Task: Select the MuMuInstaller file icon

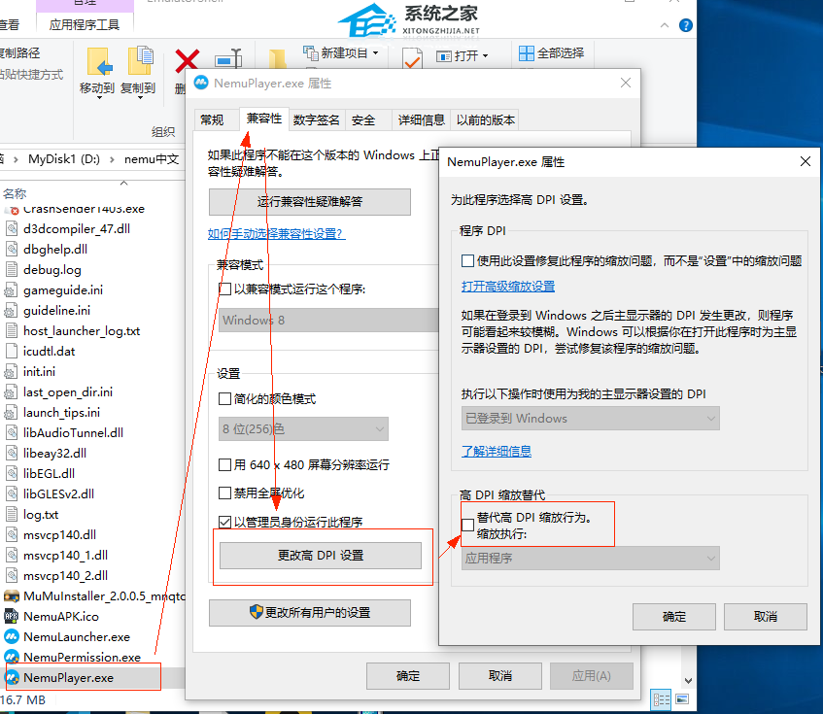Action: pos(12,595)
